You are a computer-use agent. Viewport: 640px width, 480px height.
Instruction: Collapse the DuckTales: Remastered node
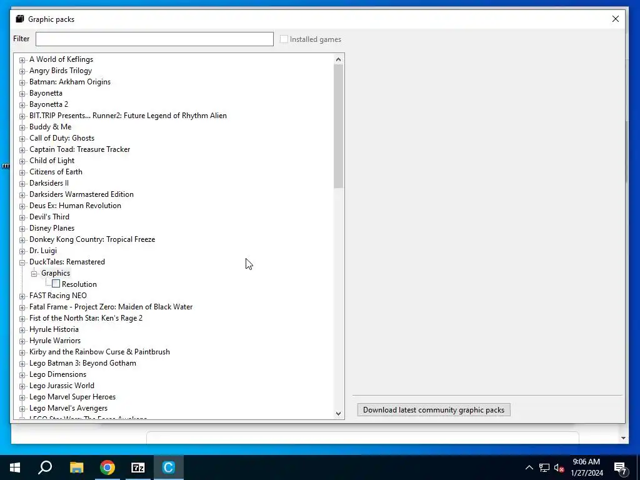point(22,262)
